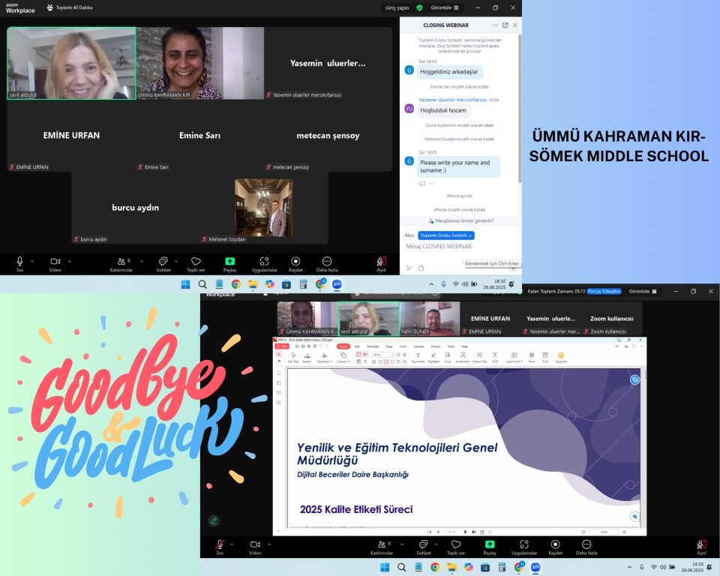Image resolution: width=720 pixels, height=576 pixels.
Task: Click the Pro'ya Yükseltin upgrade button
Action: pos(604,291)
